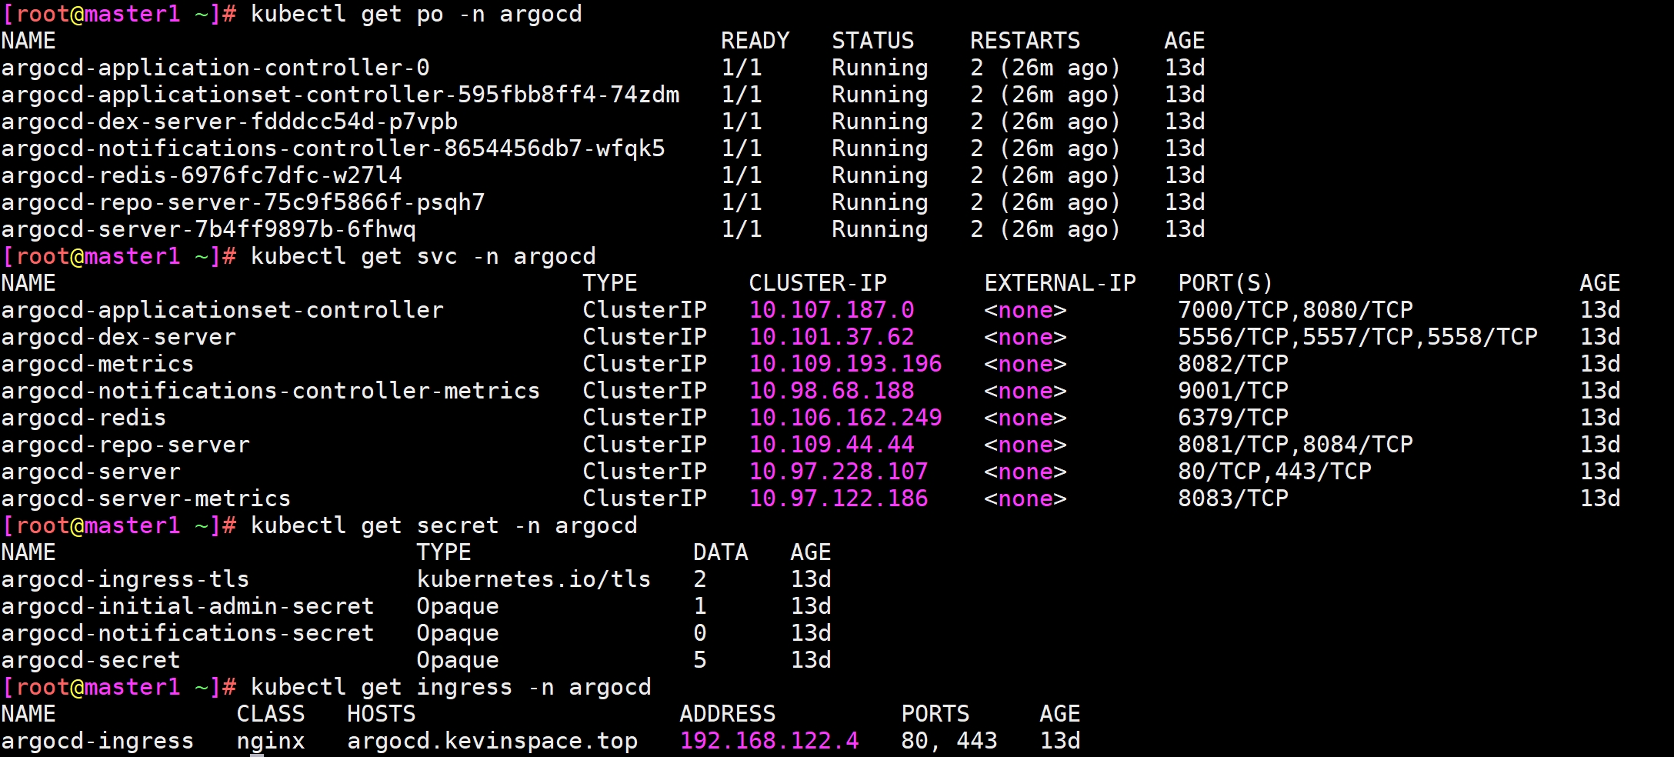Click ingress name argocd-ingress
Screen dimensions: 1674x757
coord(98,742)
